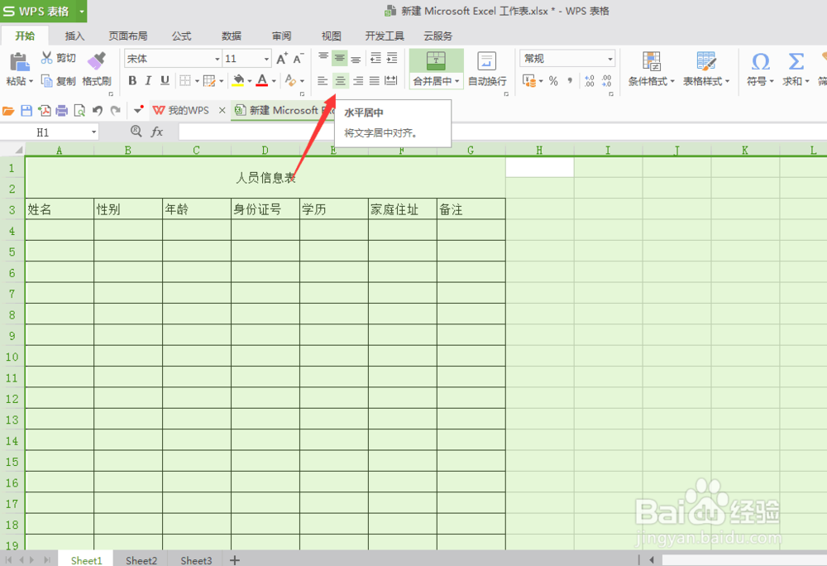This screenshot has height=566, width=827.
Task: Toggle top vertical alignment
Action: pos(323,57)
